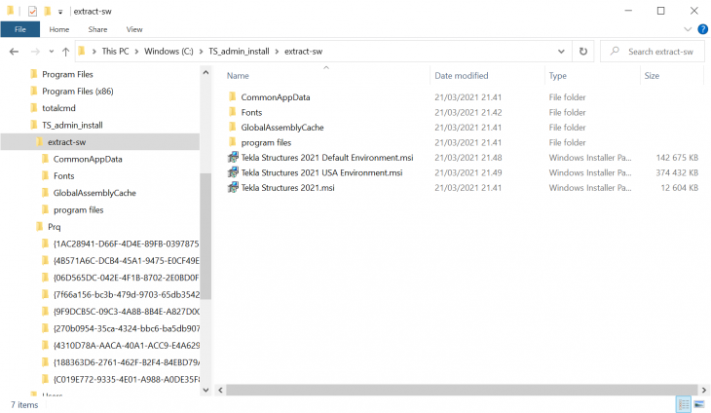Open the Share ribbon tab
Screen dimensions: 711x413
pyautogui.click(x=97, y=29)
